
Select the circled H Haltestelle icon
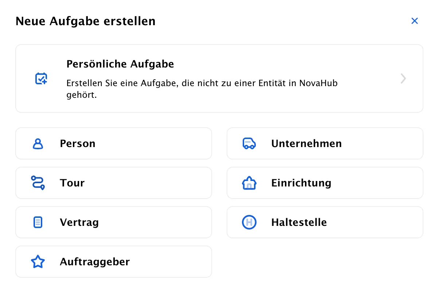[249, 222]
